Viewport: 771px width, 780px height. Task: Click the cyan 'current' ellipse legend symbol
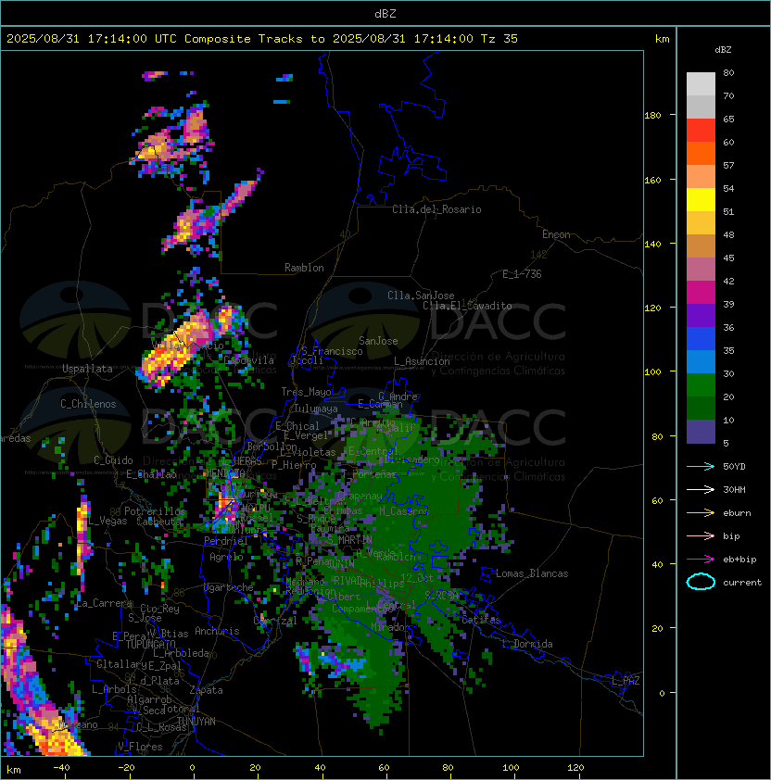[x=701, y=582]
